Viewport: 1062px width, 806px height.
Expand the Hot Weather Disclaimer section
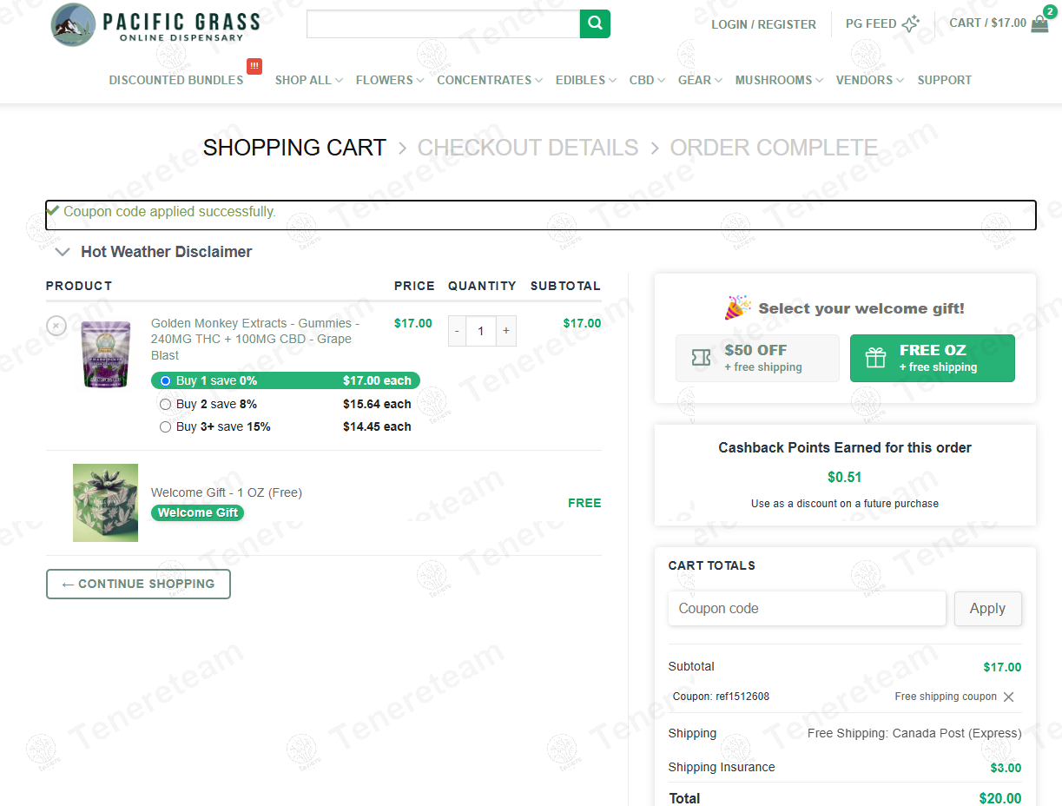pos(154,252)
